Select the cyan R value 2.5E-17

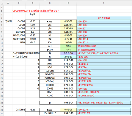(68, 57)
